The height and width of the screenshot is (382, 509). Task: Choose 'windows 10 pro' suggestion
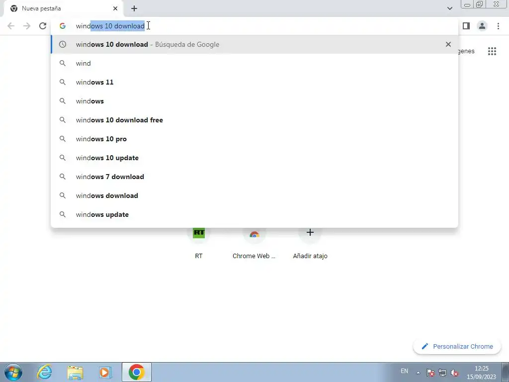point(254,139)
